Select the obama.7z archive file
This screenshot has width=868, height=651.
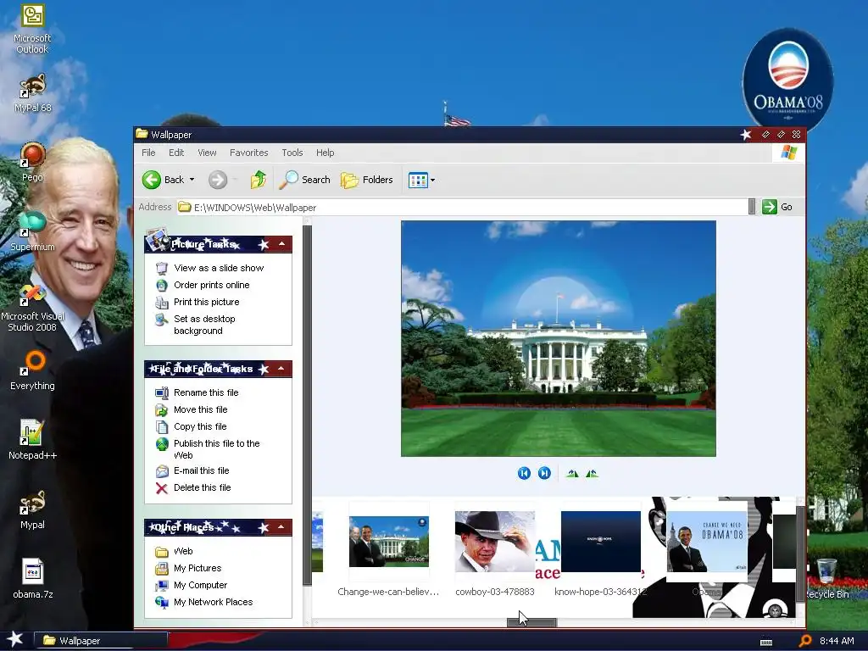[32, 579]
